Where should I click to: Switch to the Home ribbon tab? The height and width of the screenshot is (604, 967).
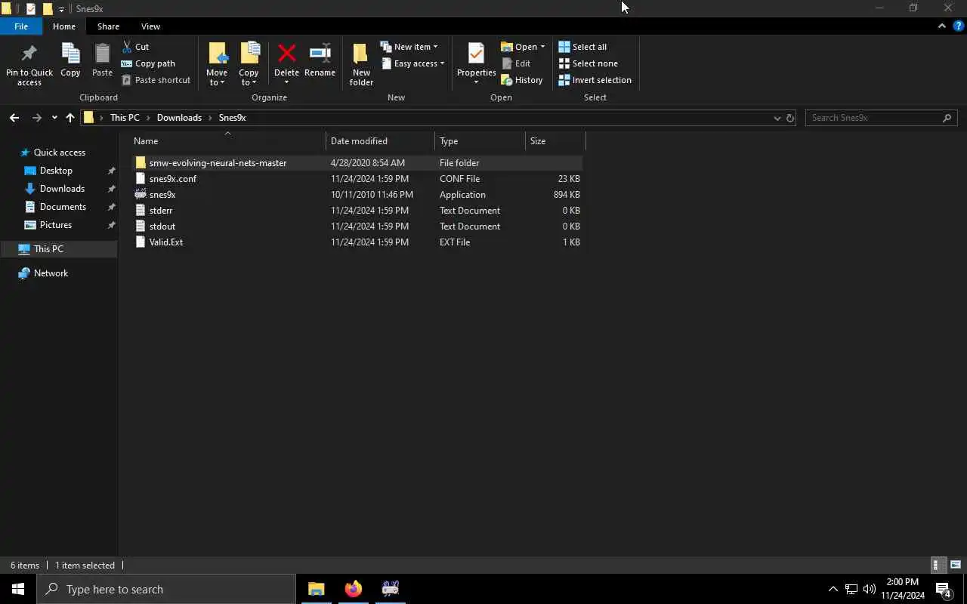[x=64, y=26]
